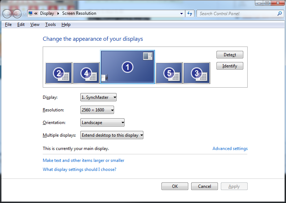
Task: Click the search magnifier icon
Action: pos(279,14)
